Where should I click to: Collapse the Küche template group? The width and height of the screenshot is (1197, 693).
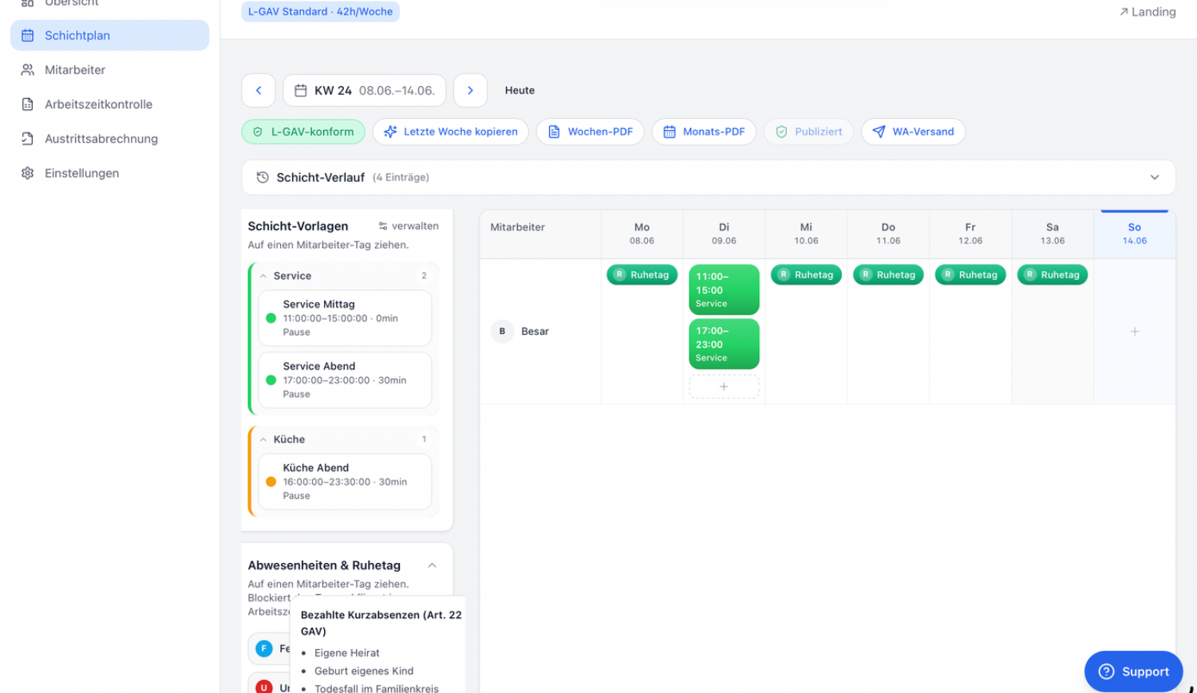(263, 439)
